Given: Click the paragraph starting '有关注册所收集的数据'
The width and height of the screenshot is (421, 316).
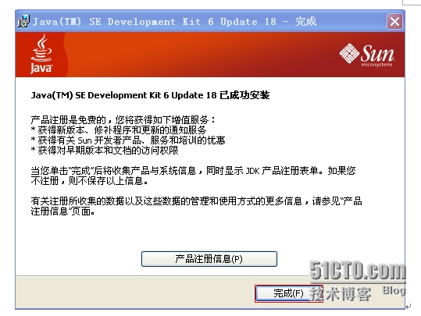Looking at the screenshot, I should (196, 206).
